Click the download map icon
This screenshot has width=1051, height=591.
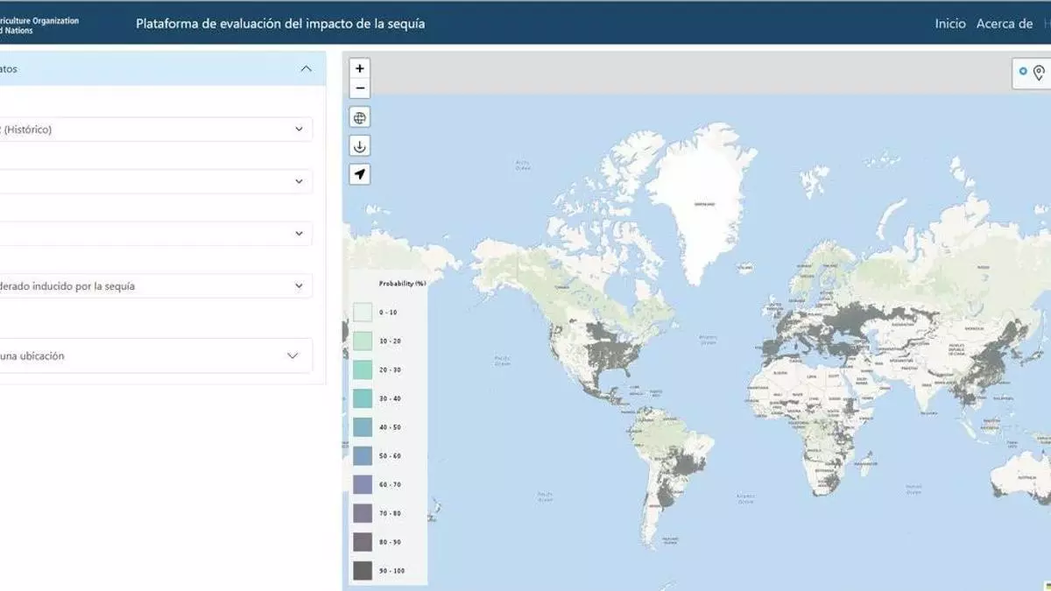(360, 146)
